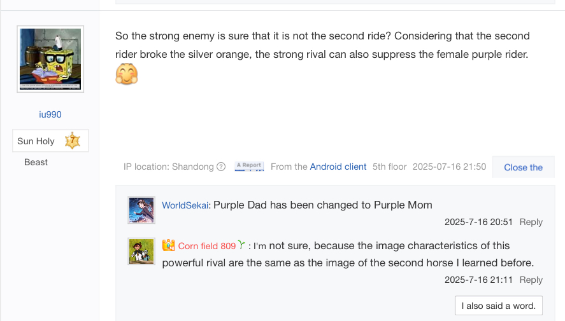The image size is (565, 321).
Task: Visit the iu990 user profile link
Action: pos(50,114)
